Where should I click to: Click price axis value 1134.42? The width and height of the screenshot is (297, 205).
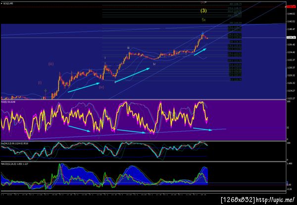[291, 52]
